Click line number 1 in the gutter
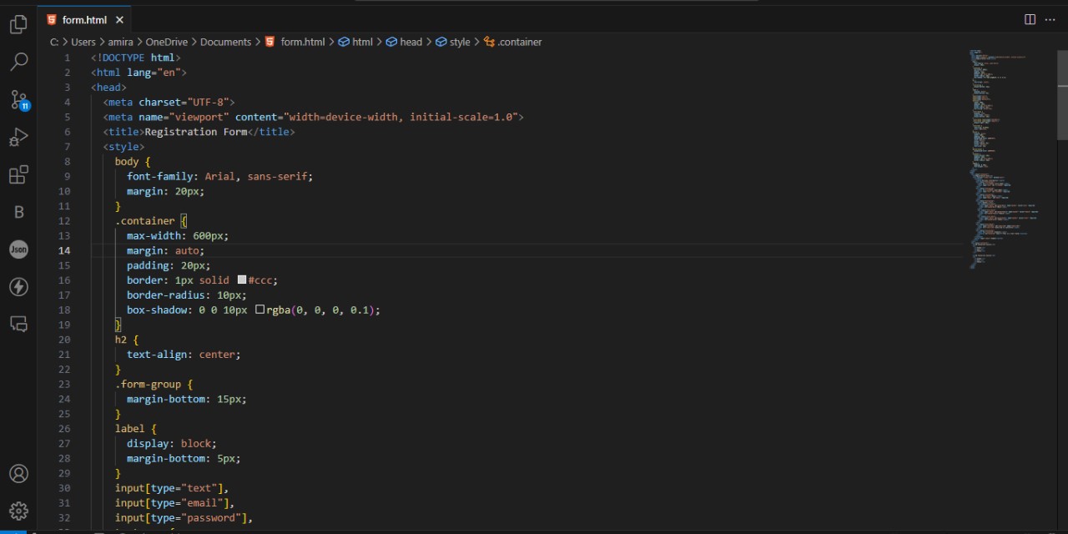Screen dimensions: 1068x534 (x=67, y=58)
